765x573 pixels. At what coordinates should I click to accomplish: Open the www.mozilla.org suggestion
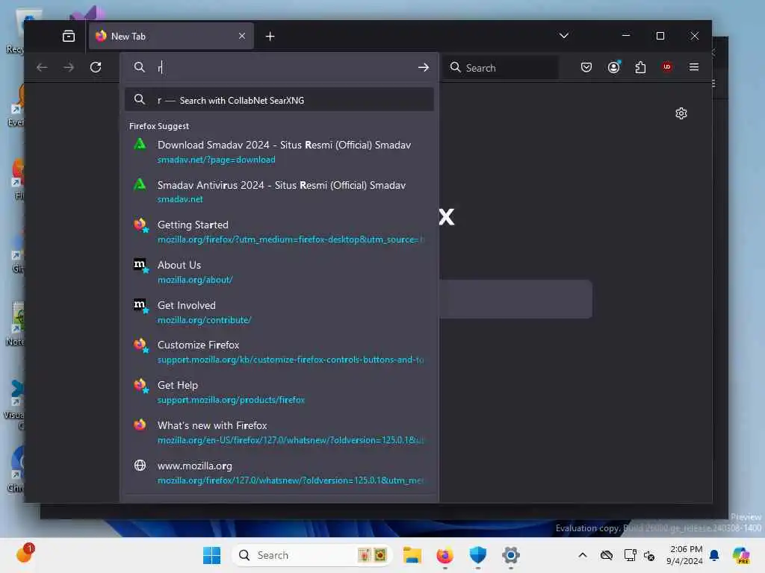click(x=279, y=472)
